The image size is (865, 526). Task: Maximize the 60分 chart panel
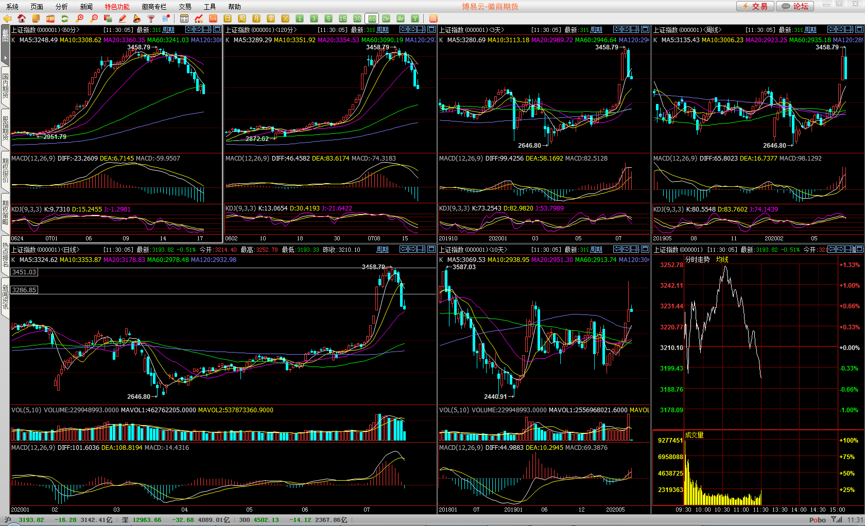[217, 29]
